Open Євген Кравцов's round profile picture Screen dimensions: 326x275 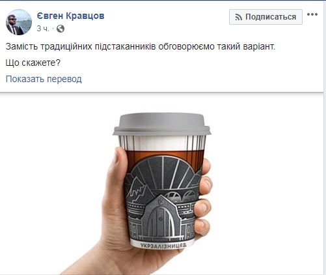click(19, 22)
